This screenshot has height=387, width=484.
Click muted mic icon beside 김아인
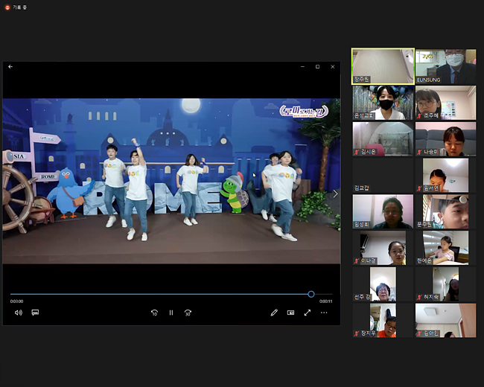[x=419, y=333]
